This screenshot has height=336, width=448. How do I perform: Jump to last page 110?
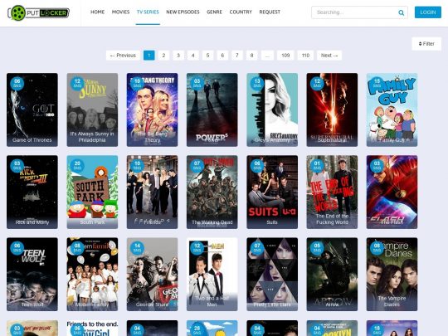coord(305,56)
